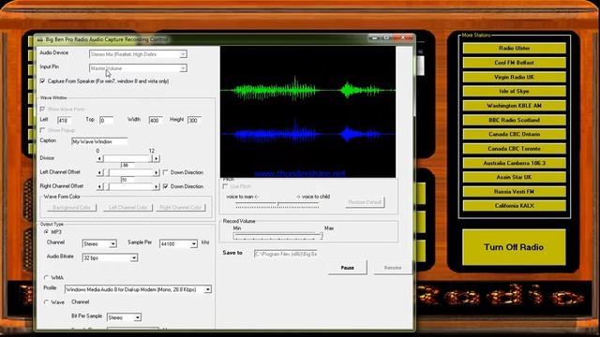The height and width of the screenshot is (337, 600).
Task: Click the Right Channel Color button
Action: 181,208
